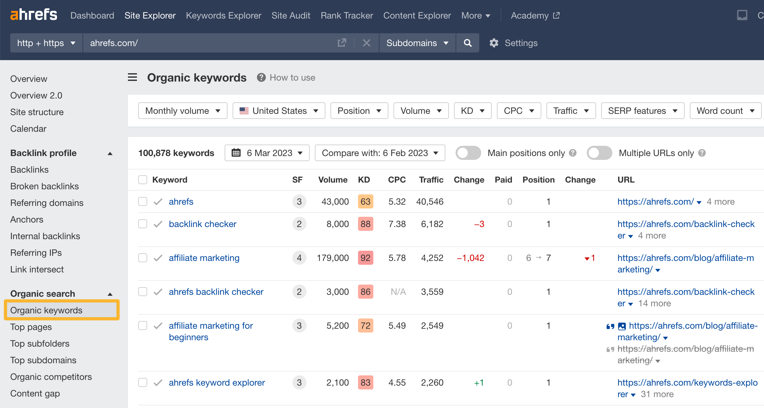Open the KD filter dropdown
Screen dimensions: 764x408
pos(473,111)
